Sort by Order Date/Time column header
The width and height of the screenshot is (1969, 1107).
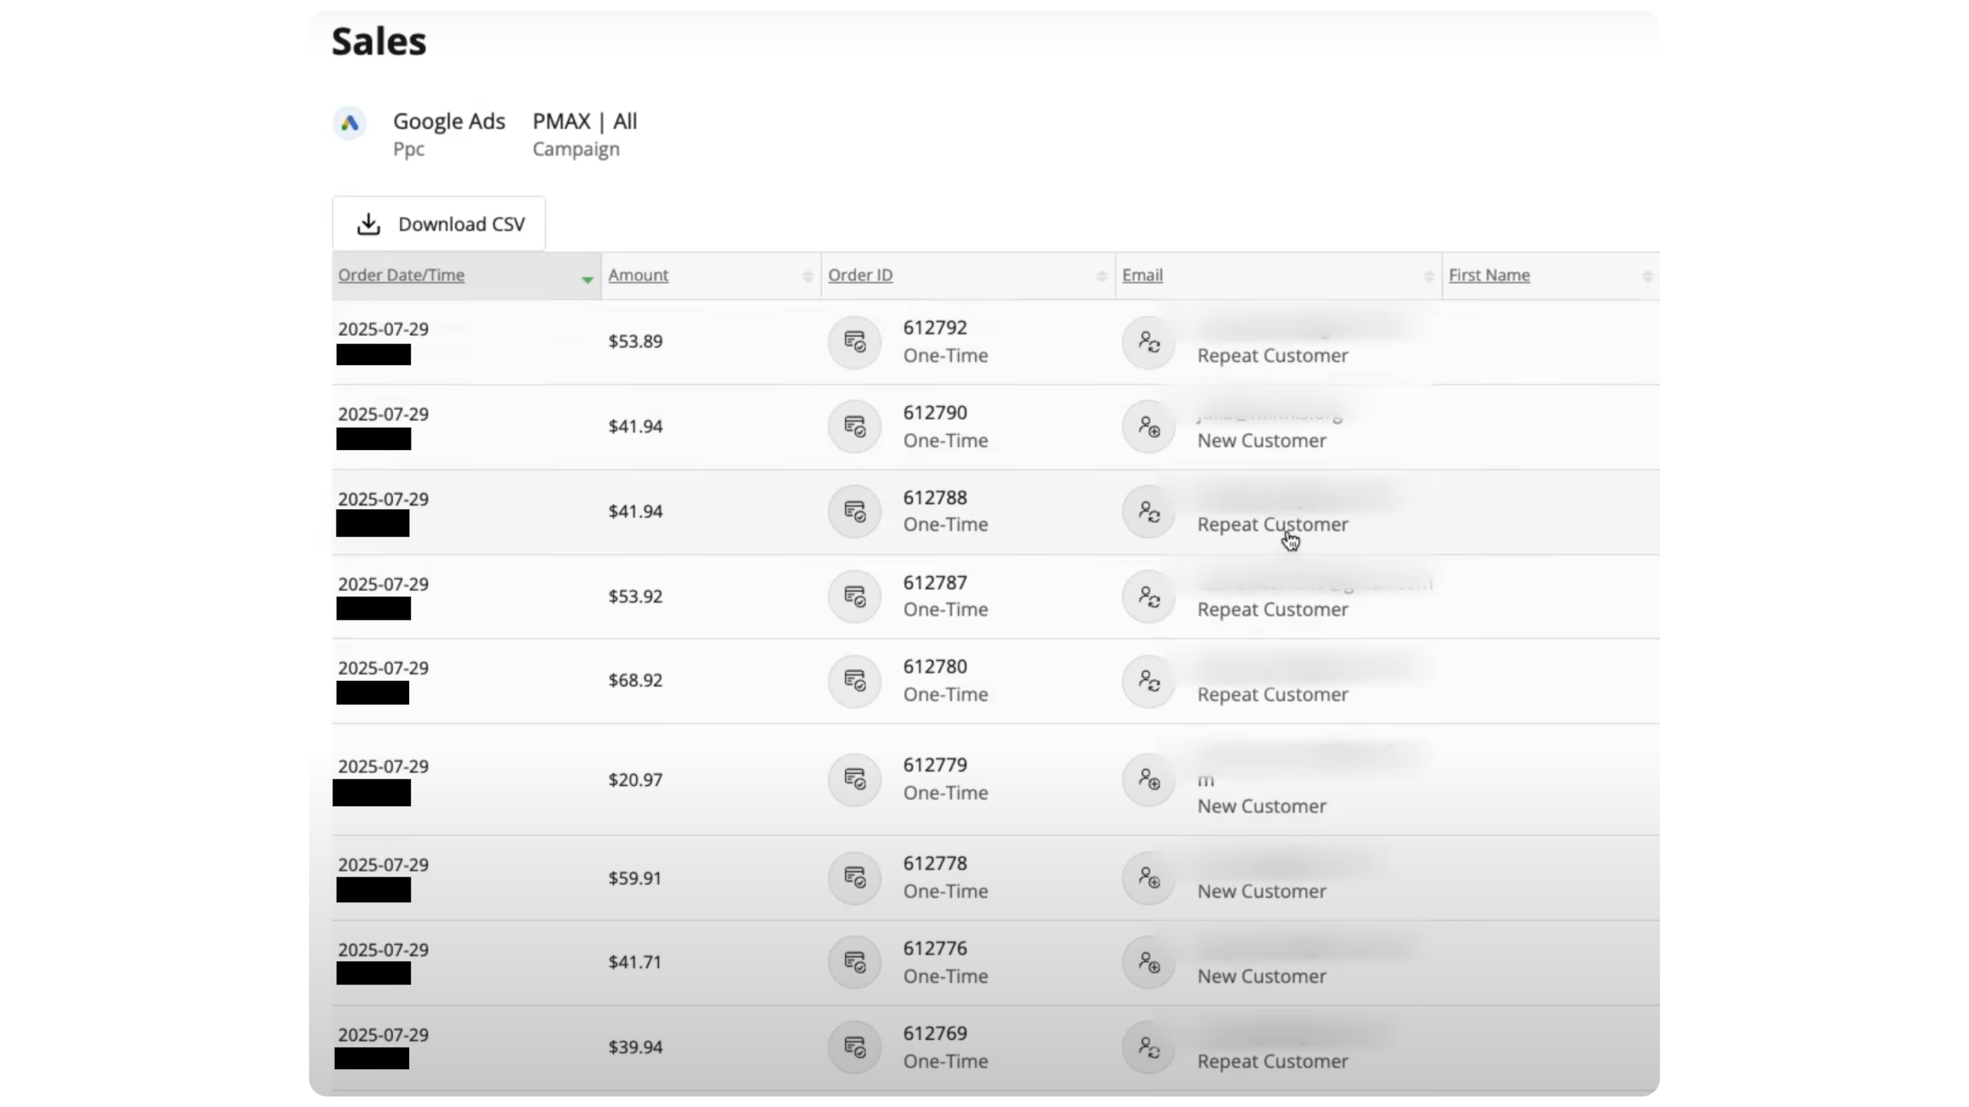click(x=401, y=275)
